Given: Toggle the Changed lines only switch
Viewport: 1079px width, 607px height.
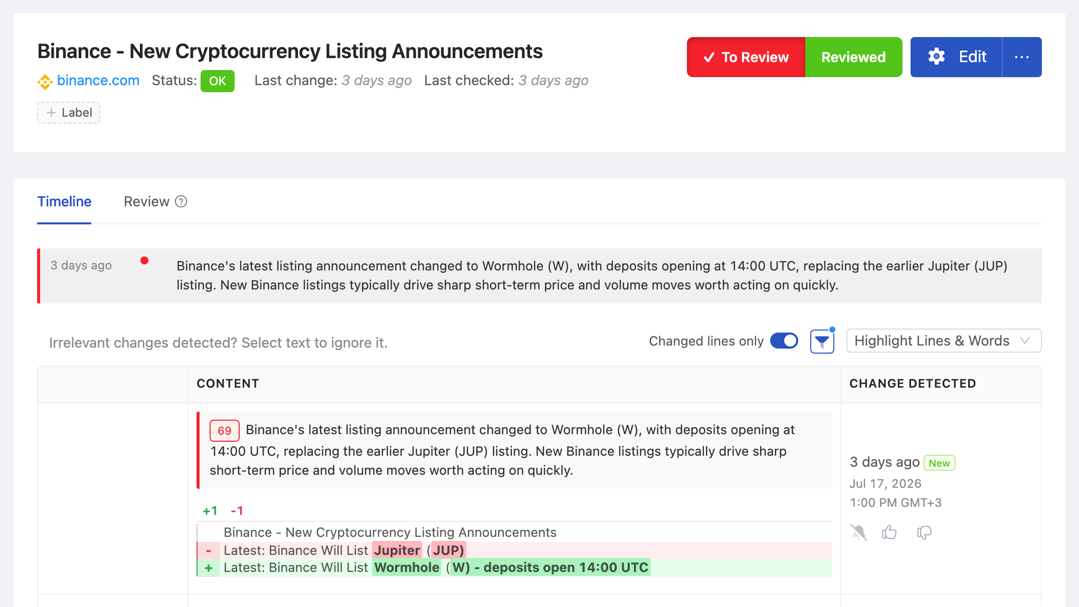Looking at the screenshot, I should [784, 341].
